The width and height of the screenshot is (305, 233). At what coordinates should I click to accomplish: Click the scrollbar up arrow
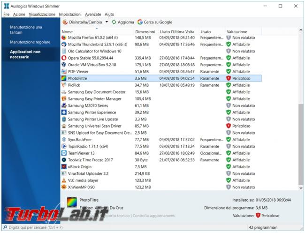pyautogui.click(x=301, y=30)
